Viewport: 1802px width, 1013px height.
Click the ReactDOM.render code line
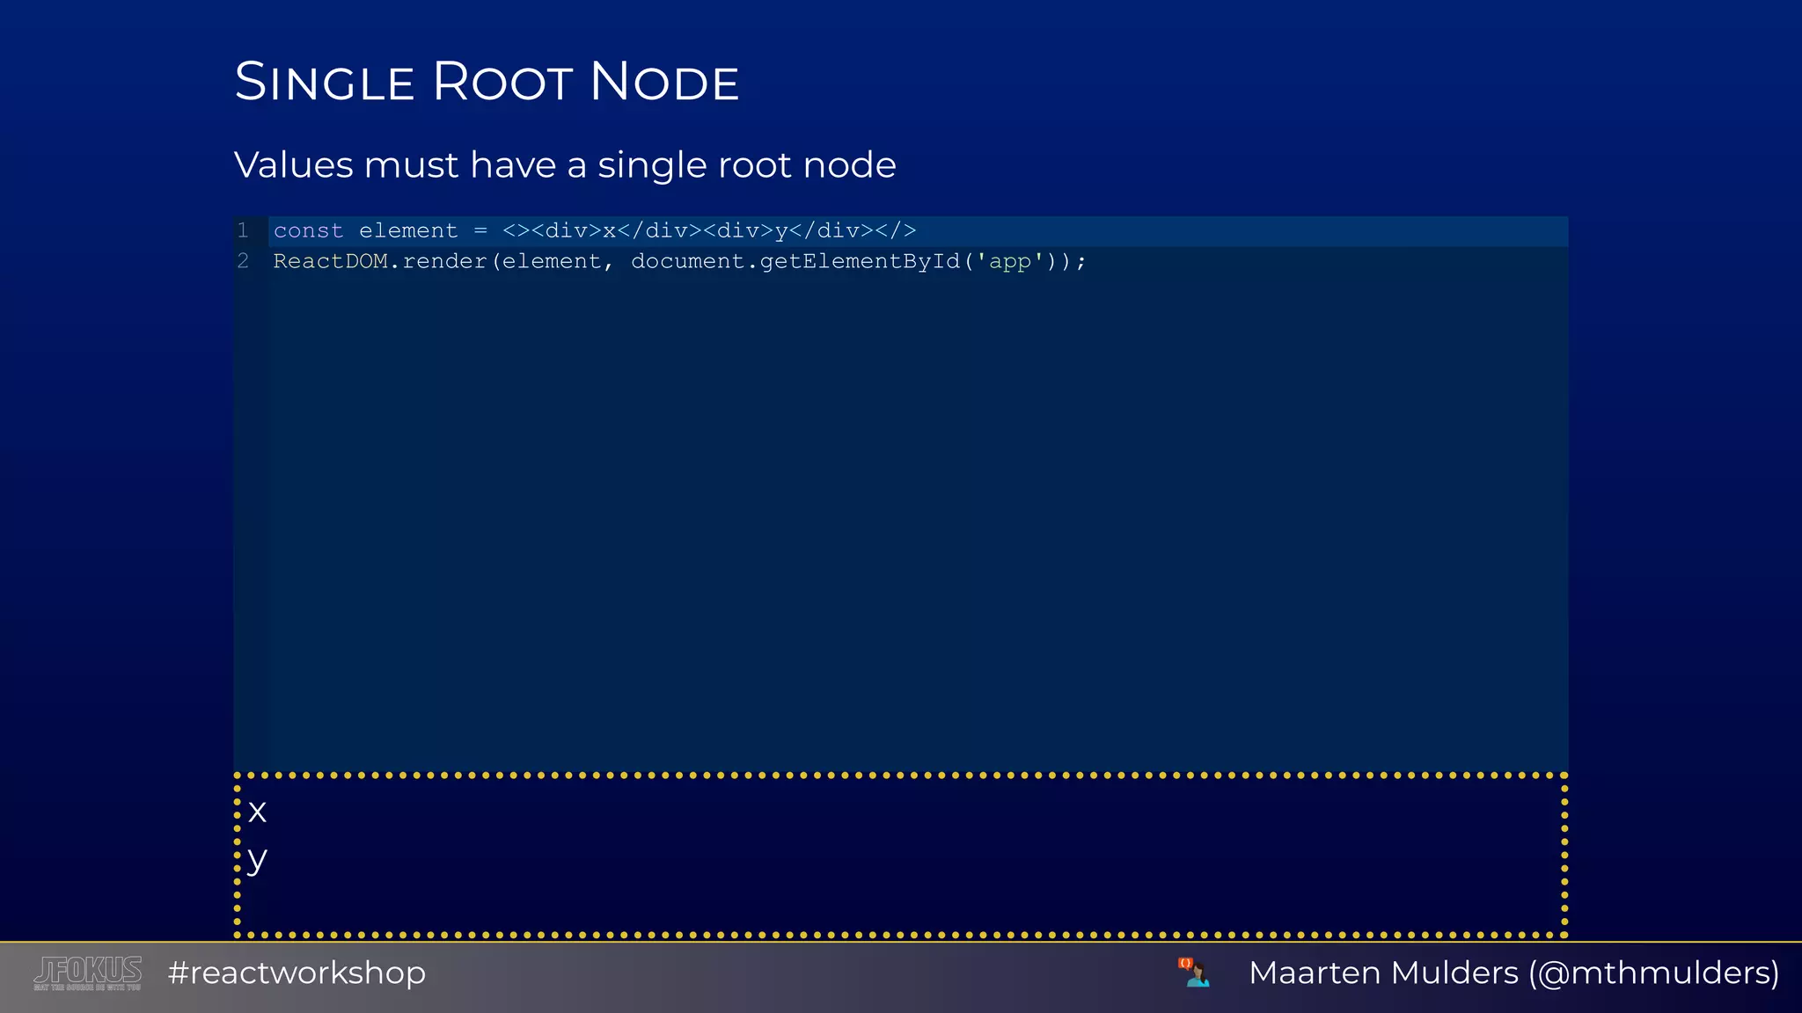(680, 261)
